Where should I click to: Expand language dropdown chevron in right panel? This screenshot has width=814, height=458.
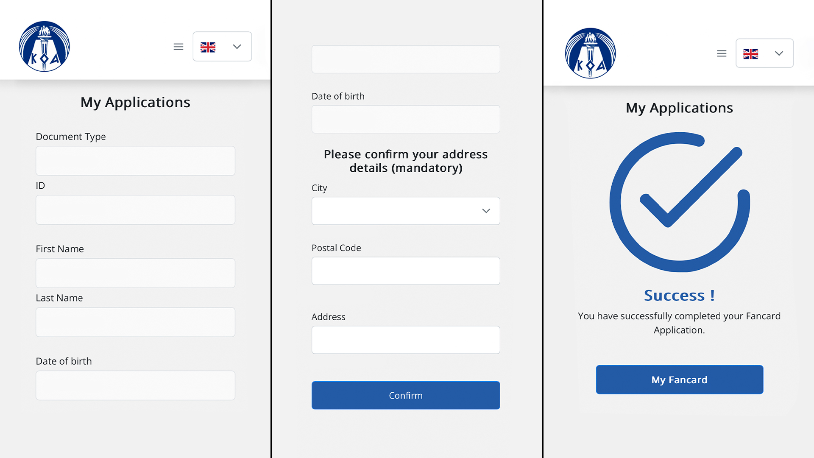click(779, 53)
